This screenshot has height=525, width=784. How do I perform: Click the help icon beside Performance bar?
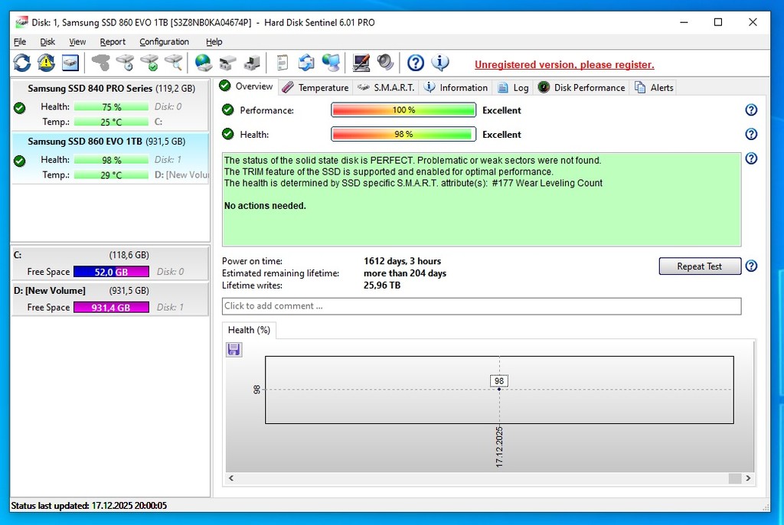click(x=751, y=110)
